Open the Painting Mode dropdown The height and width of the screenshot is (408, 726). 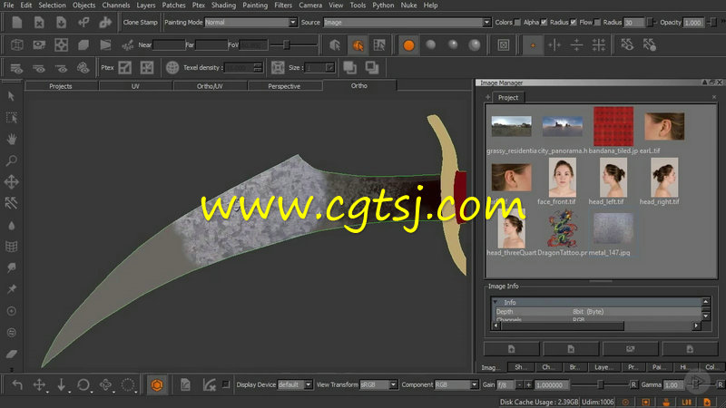(x=250, y=22)
